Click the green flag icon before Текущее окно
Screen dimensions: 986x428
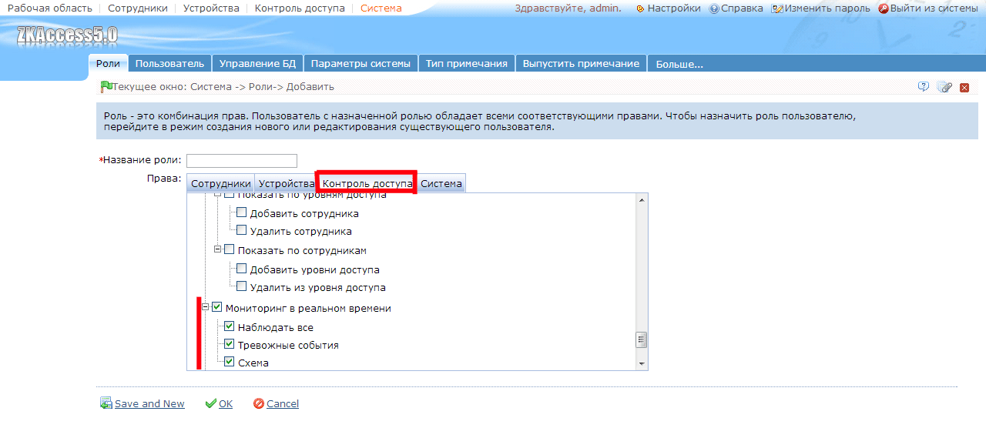coord(106,87)
